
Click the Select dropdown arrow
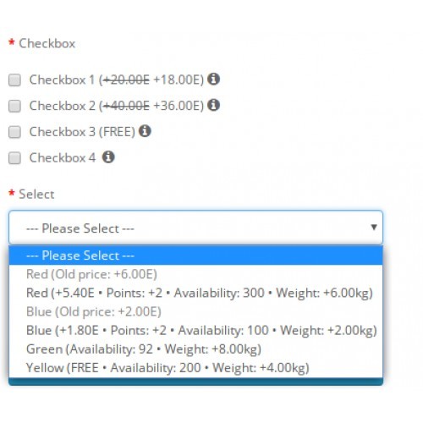coord(374,227)
